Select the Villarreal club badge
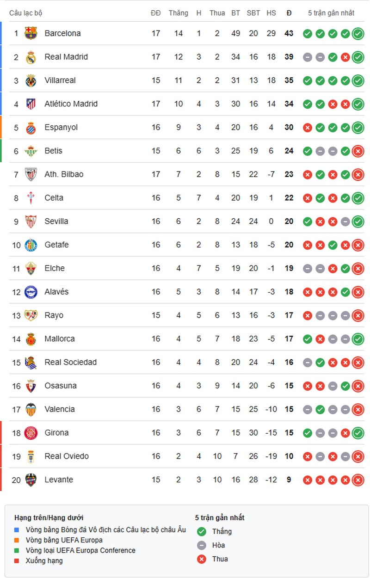Viewport: 370px width, 578px height. tap(31, 80)
